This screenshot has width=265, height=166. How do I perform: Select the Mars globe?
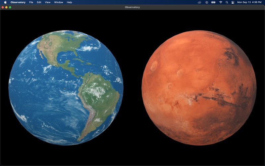tap(199, 88)
